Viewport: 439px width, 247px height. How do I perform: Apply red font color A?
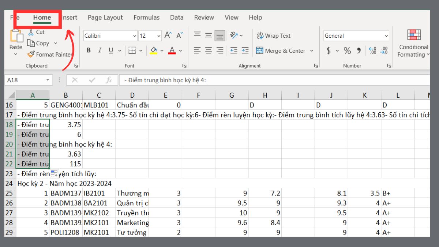coord(172,50)
